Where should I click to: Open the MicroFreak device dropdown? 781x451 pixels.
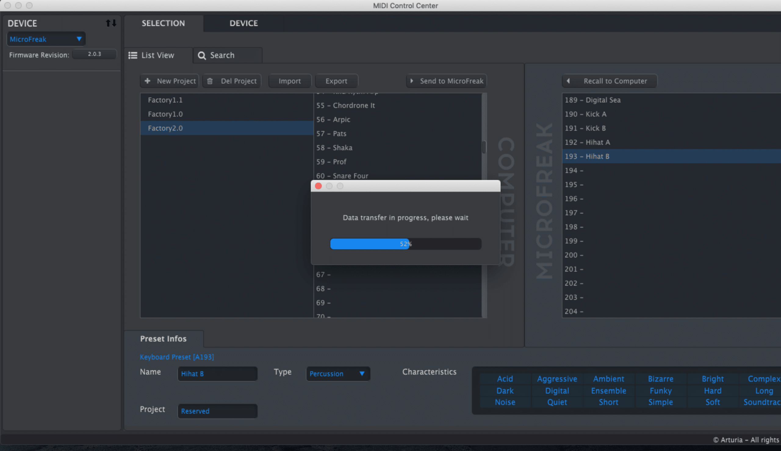coord(46,39)
